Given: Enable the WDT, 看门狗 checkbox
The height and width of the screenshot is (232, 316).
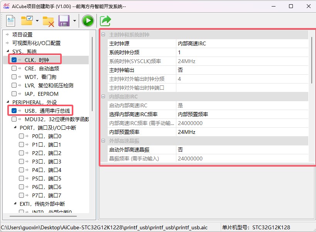Looking at the screenshot, I should 14,77.
